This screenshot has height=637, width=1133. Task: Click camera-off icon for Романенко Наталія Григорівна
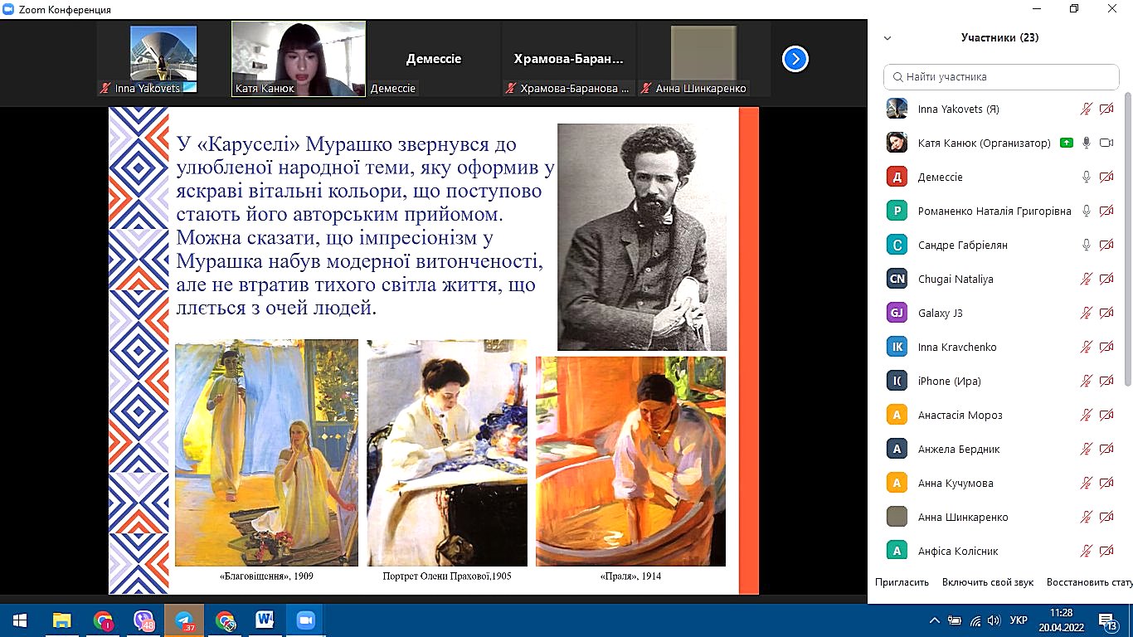point(1106,211)
